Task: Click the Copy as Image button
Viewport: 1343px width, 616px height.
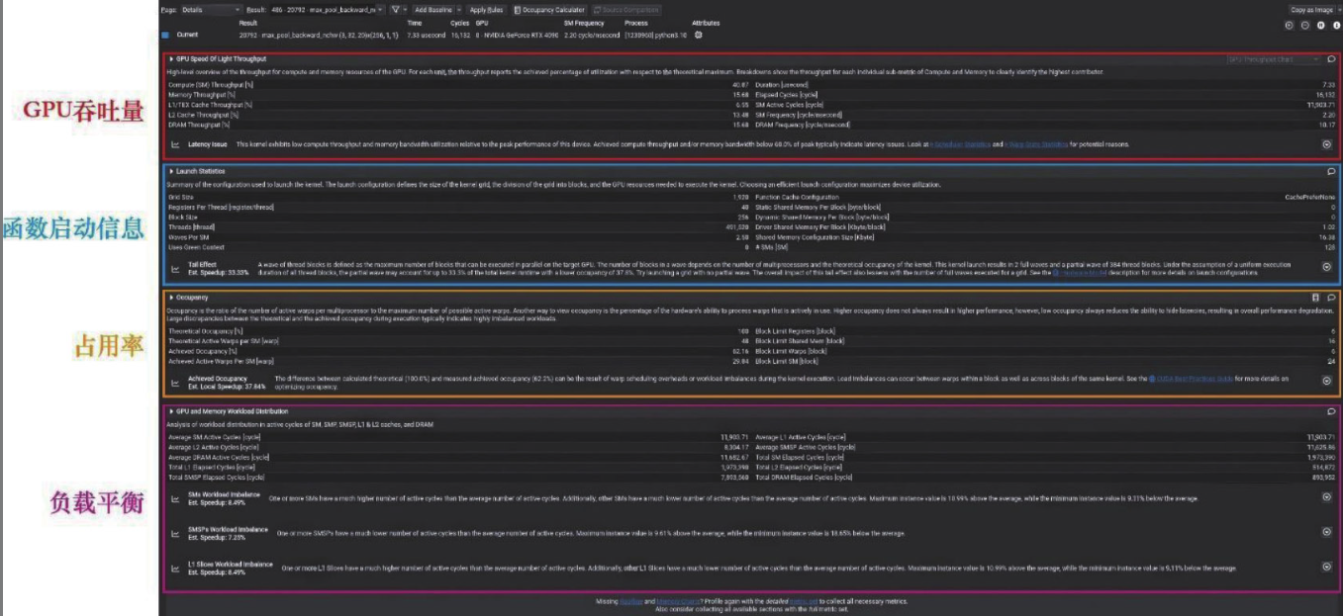Action: point(1311,9)
